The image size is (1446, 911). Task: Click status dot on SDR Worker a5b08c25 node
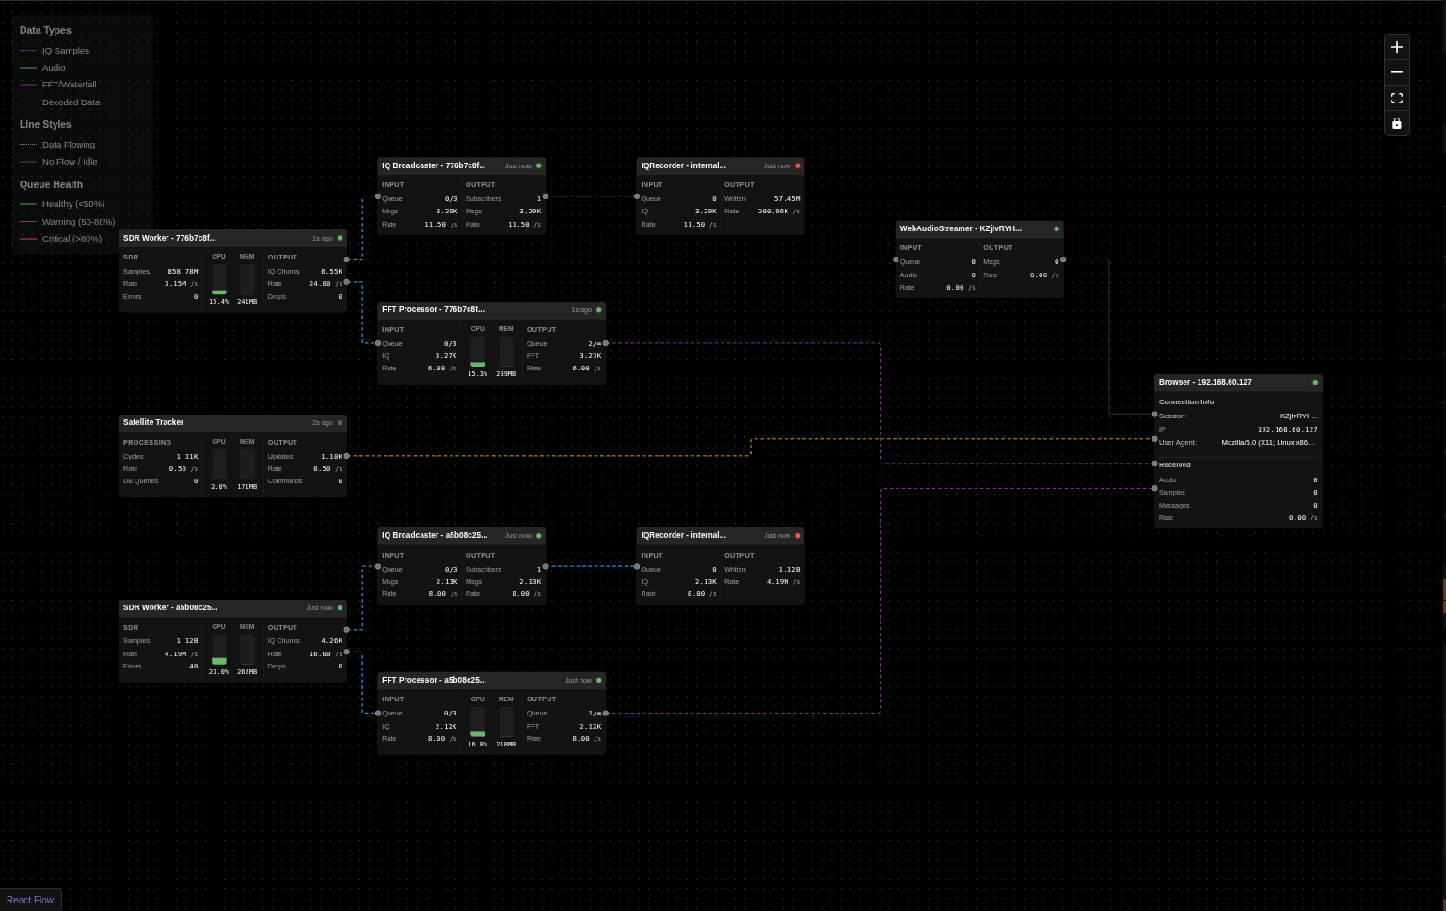tap(340, 607)
